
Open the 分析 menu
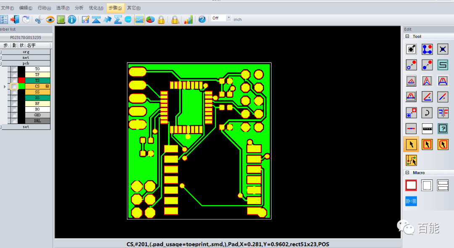click(x=80, y=8)
